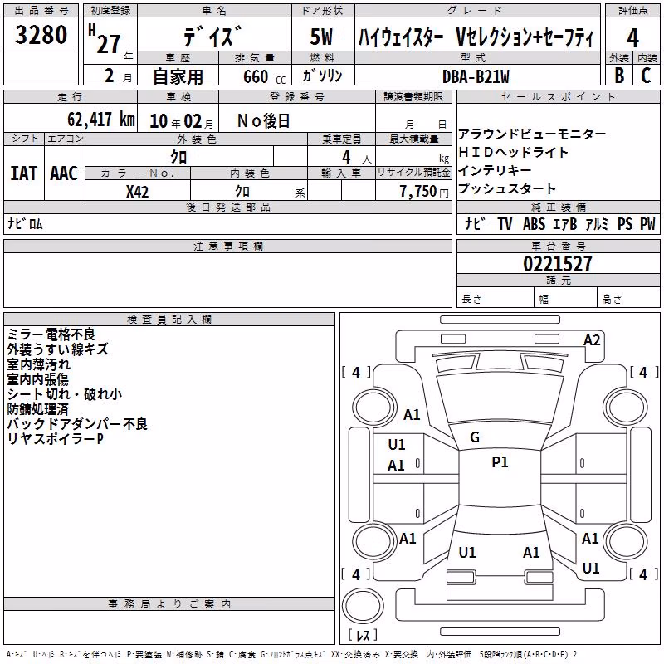Viewport: 664px width, 664px height.
Task: Click the レス spare tire label
Action: click(363, 635)
